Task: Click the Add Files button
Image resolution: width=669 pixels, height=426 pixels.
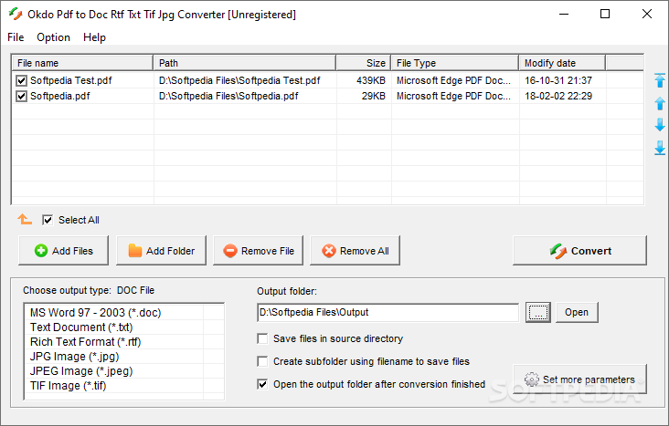Action: click(64, 251)
